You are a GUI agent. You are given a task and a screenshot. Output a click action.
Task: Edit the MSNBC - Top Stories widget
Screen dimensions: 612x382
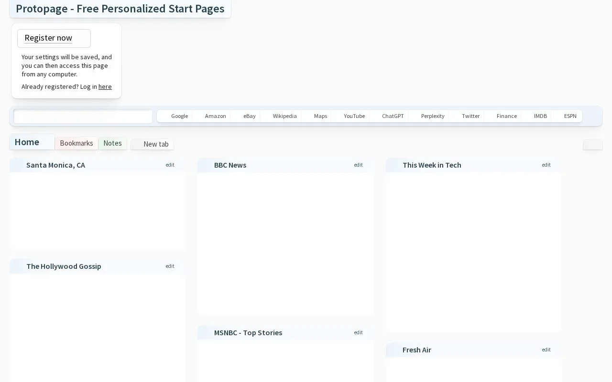tap(359, 332)
